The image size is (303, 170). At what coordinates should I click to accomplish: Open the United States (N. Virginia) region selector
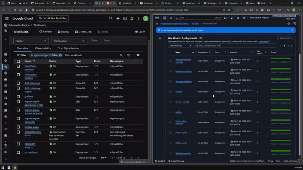(x=259, y=18)
